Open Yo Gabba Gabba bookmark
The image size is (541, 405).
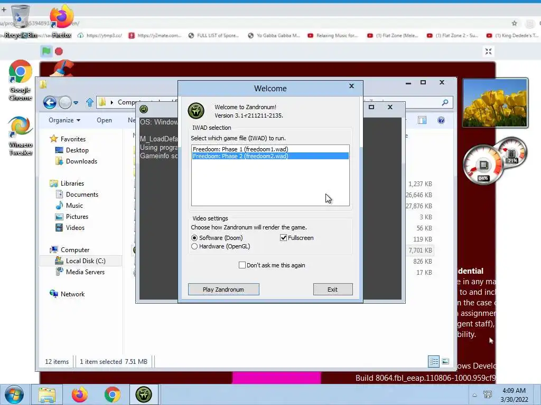coord(274,35)
